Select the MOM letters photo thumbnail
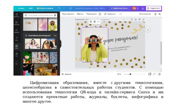 point(30,24)
